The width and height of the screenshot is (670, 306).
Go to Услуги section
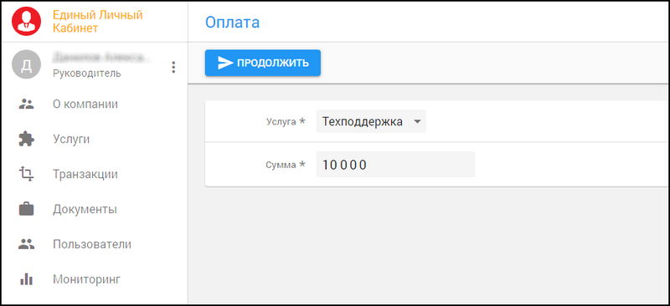[71, 139]
